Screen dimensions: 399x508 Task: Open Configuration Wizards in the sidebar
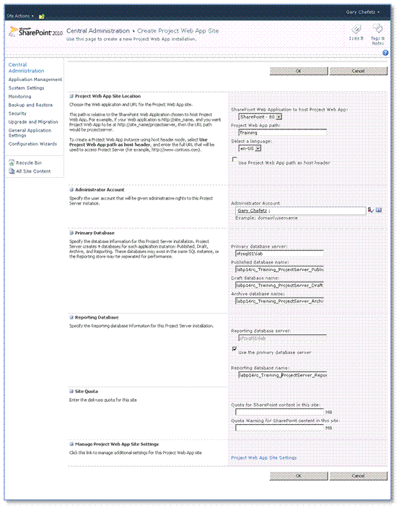click(32, 144)
